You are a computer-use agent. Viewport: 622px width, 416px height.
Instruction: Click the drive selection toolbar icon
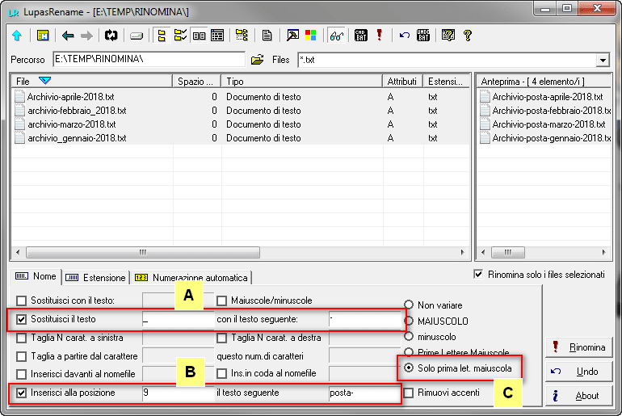137,36
